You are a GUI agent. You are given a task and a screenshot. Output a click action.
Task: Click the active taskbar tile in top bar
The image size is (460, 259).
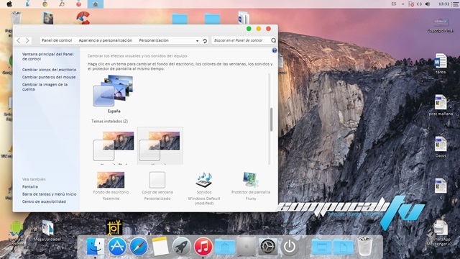(96, 4)
